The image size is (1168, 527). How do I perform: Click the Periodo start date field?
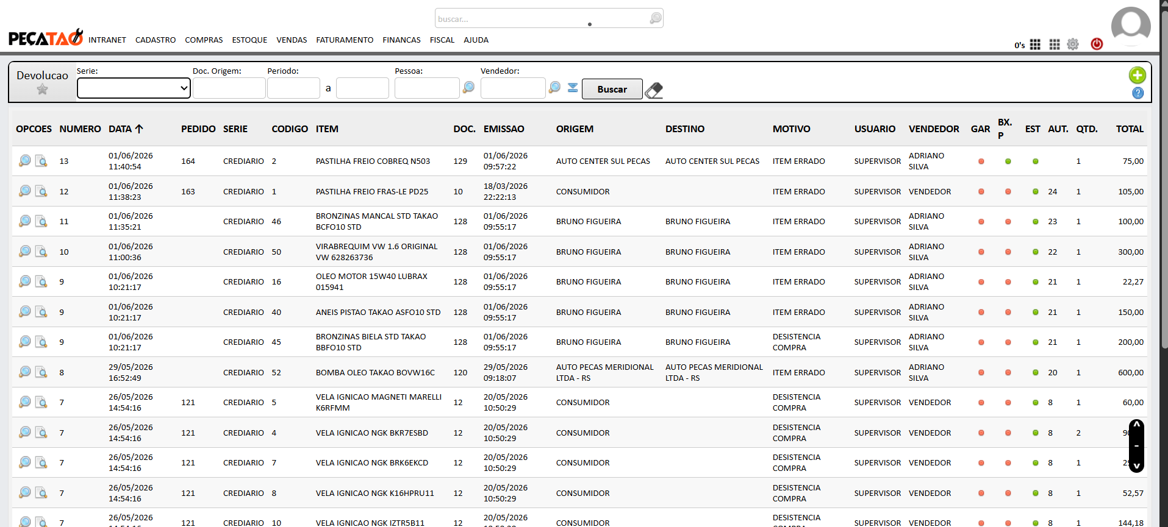pos(293,88)
